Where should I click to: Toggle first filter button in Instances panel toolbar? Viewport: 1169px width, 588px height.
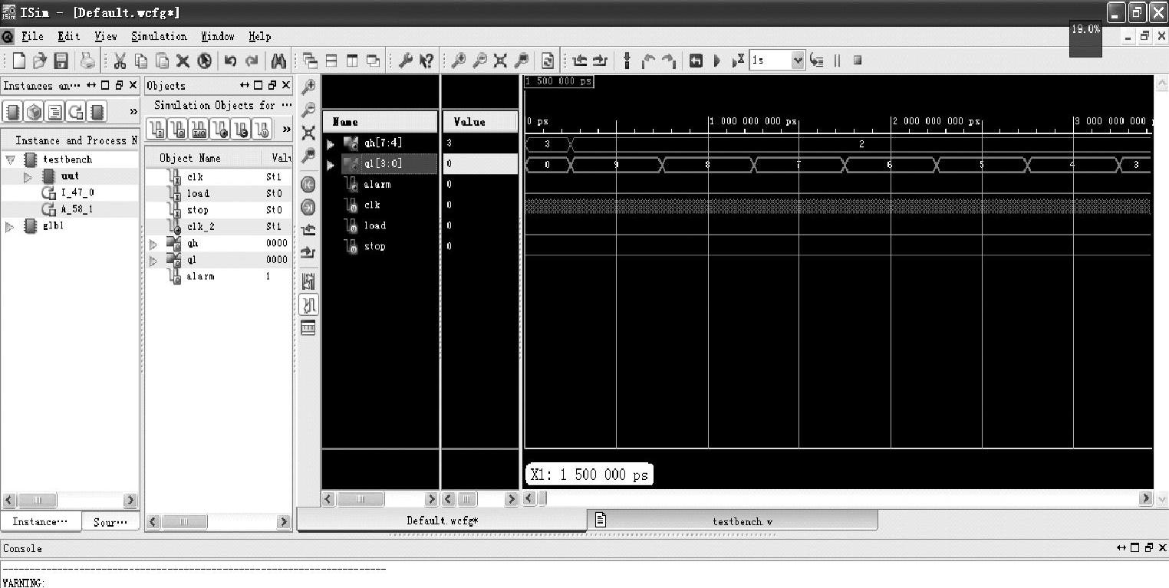click(13, 113)
